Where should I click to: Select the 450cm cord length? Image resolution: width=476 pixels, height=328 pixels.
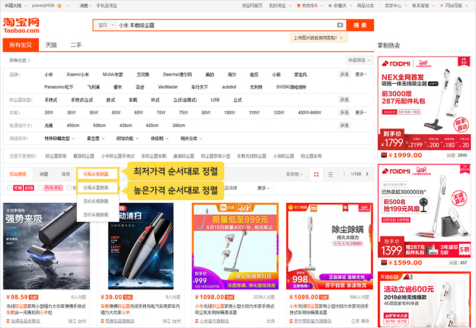(73, 125)
